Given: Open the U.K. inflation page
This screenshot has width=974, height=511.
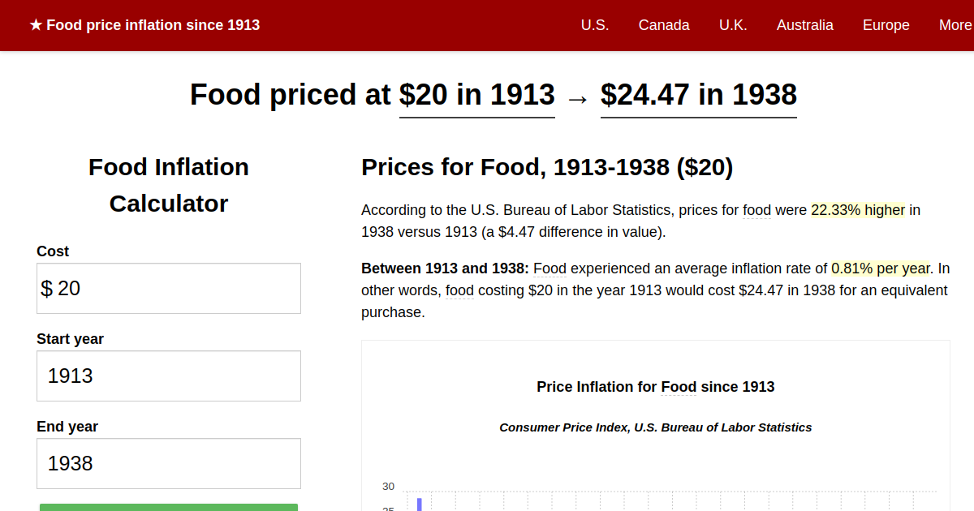Looking at the screenshot, I should click(x=733, y=25).
